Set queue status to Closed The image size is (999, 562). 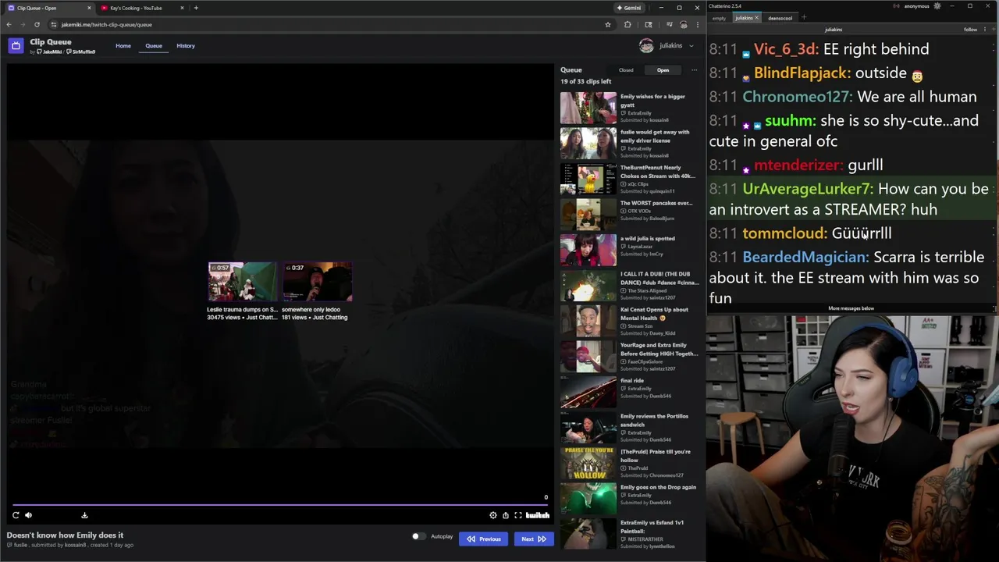point(626,70)
